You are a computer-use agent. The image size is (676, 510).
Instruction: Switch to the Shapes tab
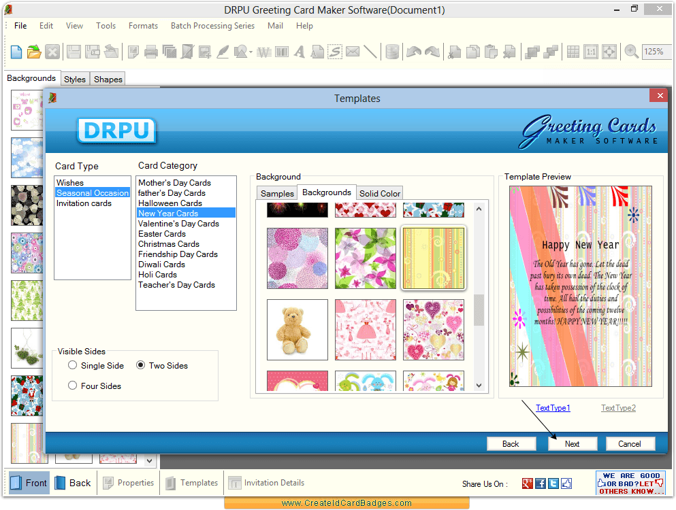[108, 80]
